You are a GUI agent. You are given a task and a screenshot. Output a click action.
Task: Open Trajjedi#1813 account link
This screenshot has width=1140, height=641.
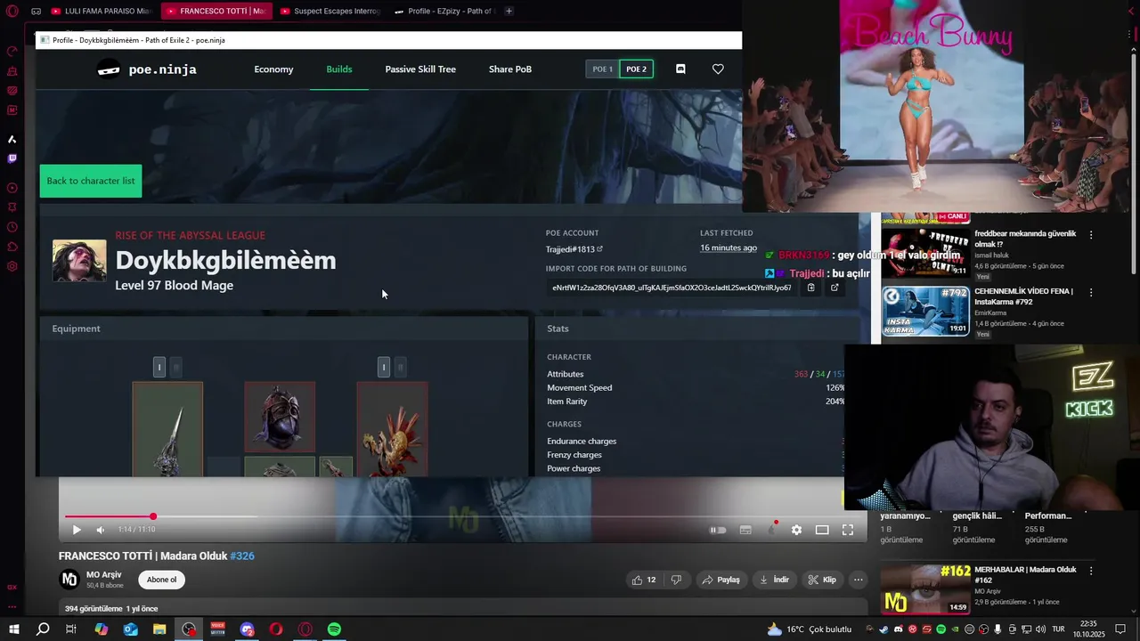click(x=574, y=249)
